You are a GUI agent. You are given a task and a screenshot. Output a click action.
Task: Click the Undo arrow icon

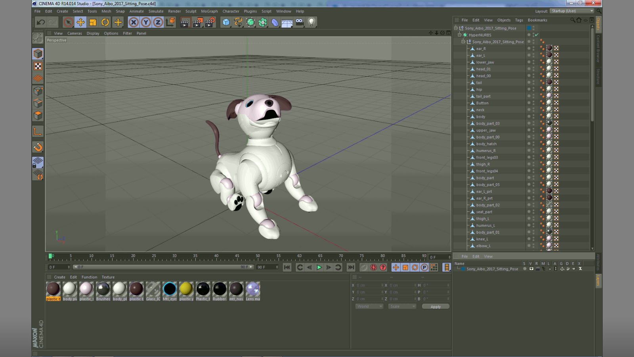coord(40,22)
